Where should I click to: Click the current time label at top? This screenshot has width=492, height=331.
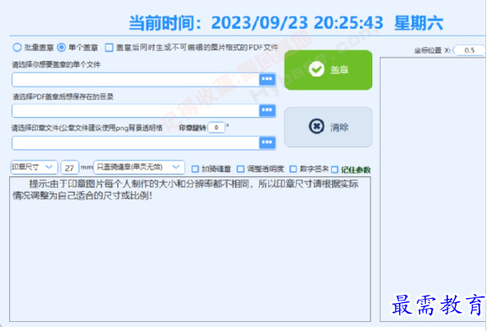(286, 23)
